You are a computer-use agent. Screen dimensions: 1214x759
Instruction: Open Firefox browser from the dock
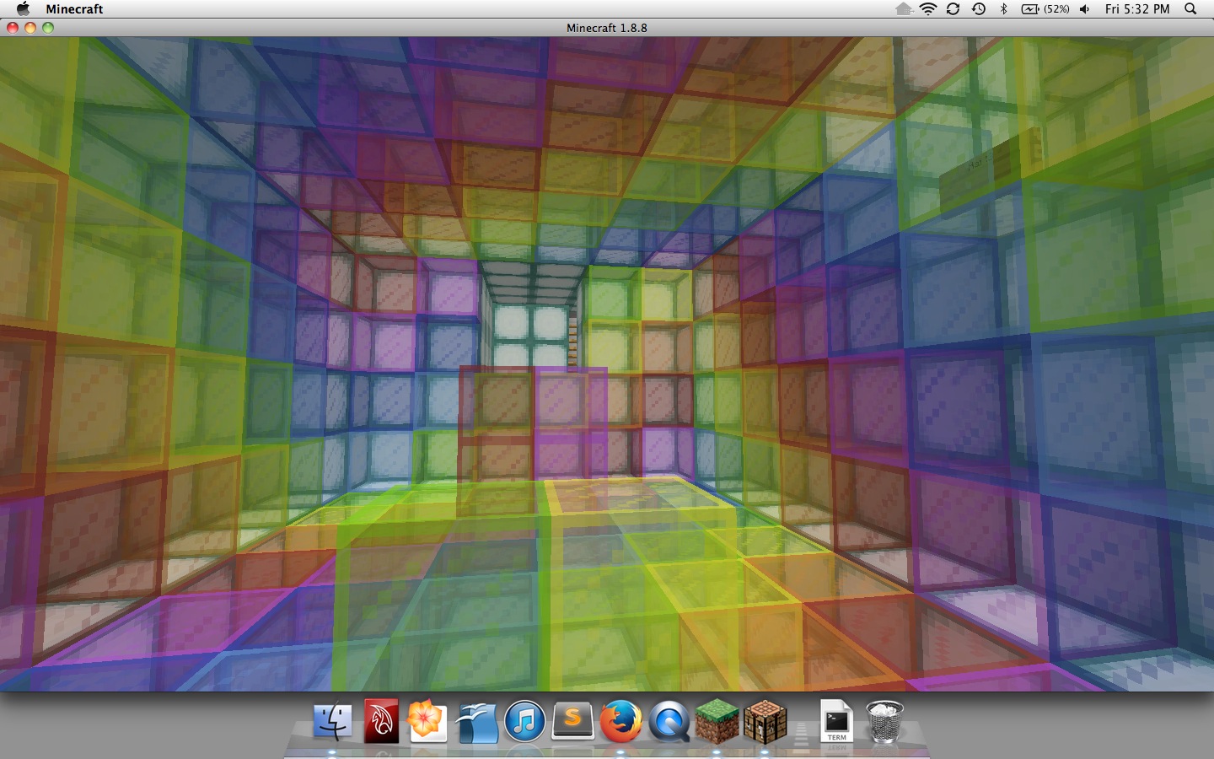[x=620, y=723]
